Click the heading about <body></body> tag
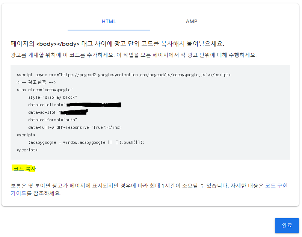The height and width of the screenshot is (237, 302). click(x=118, y=44)
